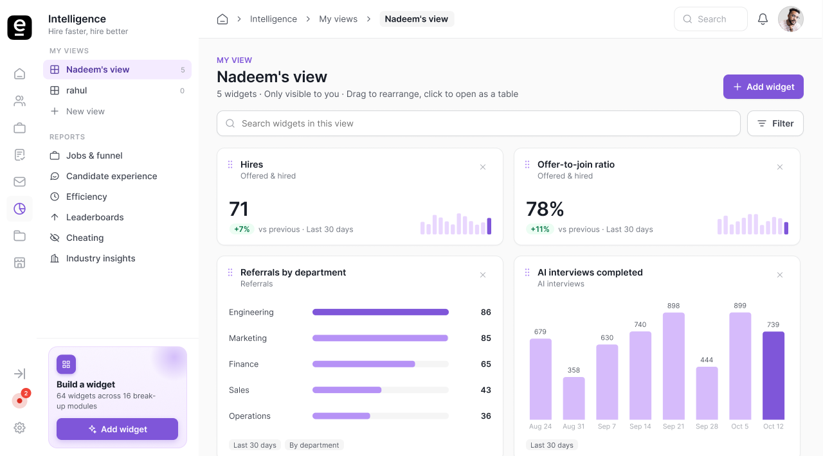Click the +7% badge on Hires
Screen dimensions: 823x456
[x=242, y=229]
